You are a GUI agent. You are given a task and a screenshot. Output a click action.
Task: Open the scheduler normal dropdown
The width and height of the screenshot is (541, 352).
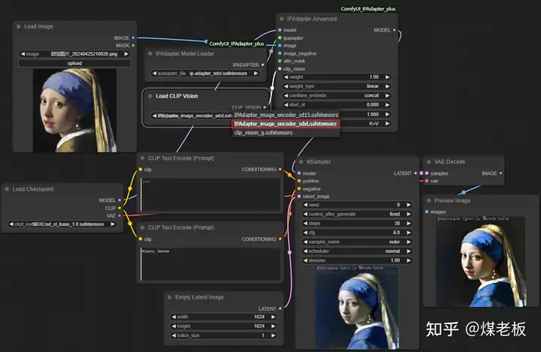click(x=357, y=251)
